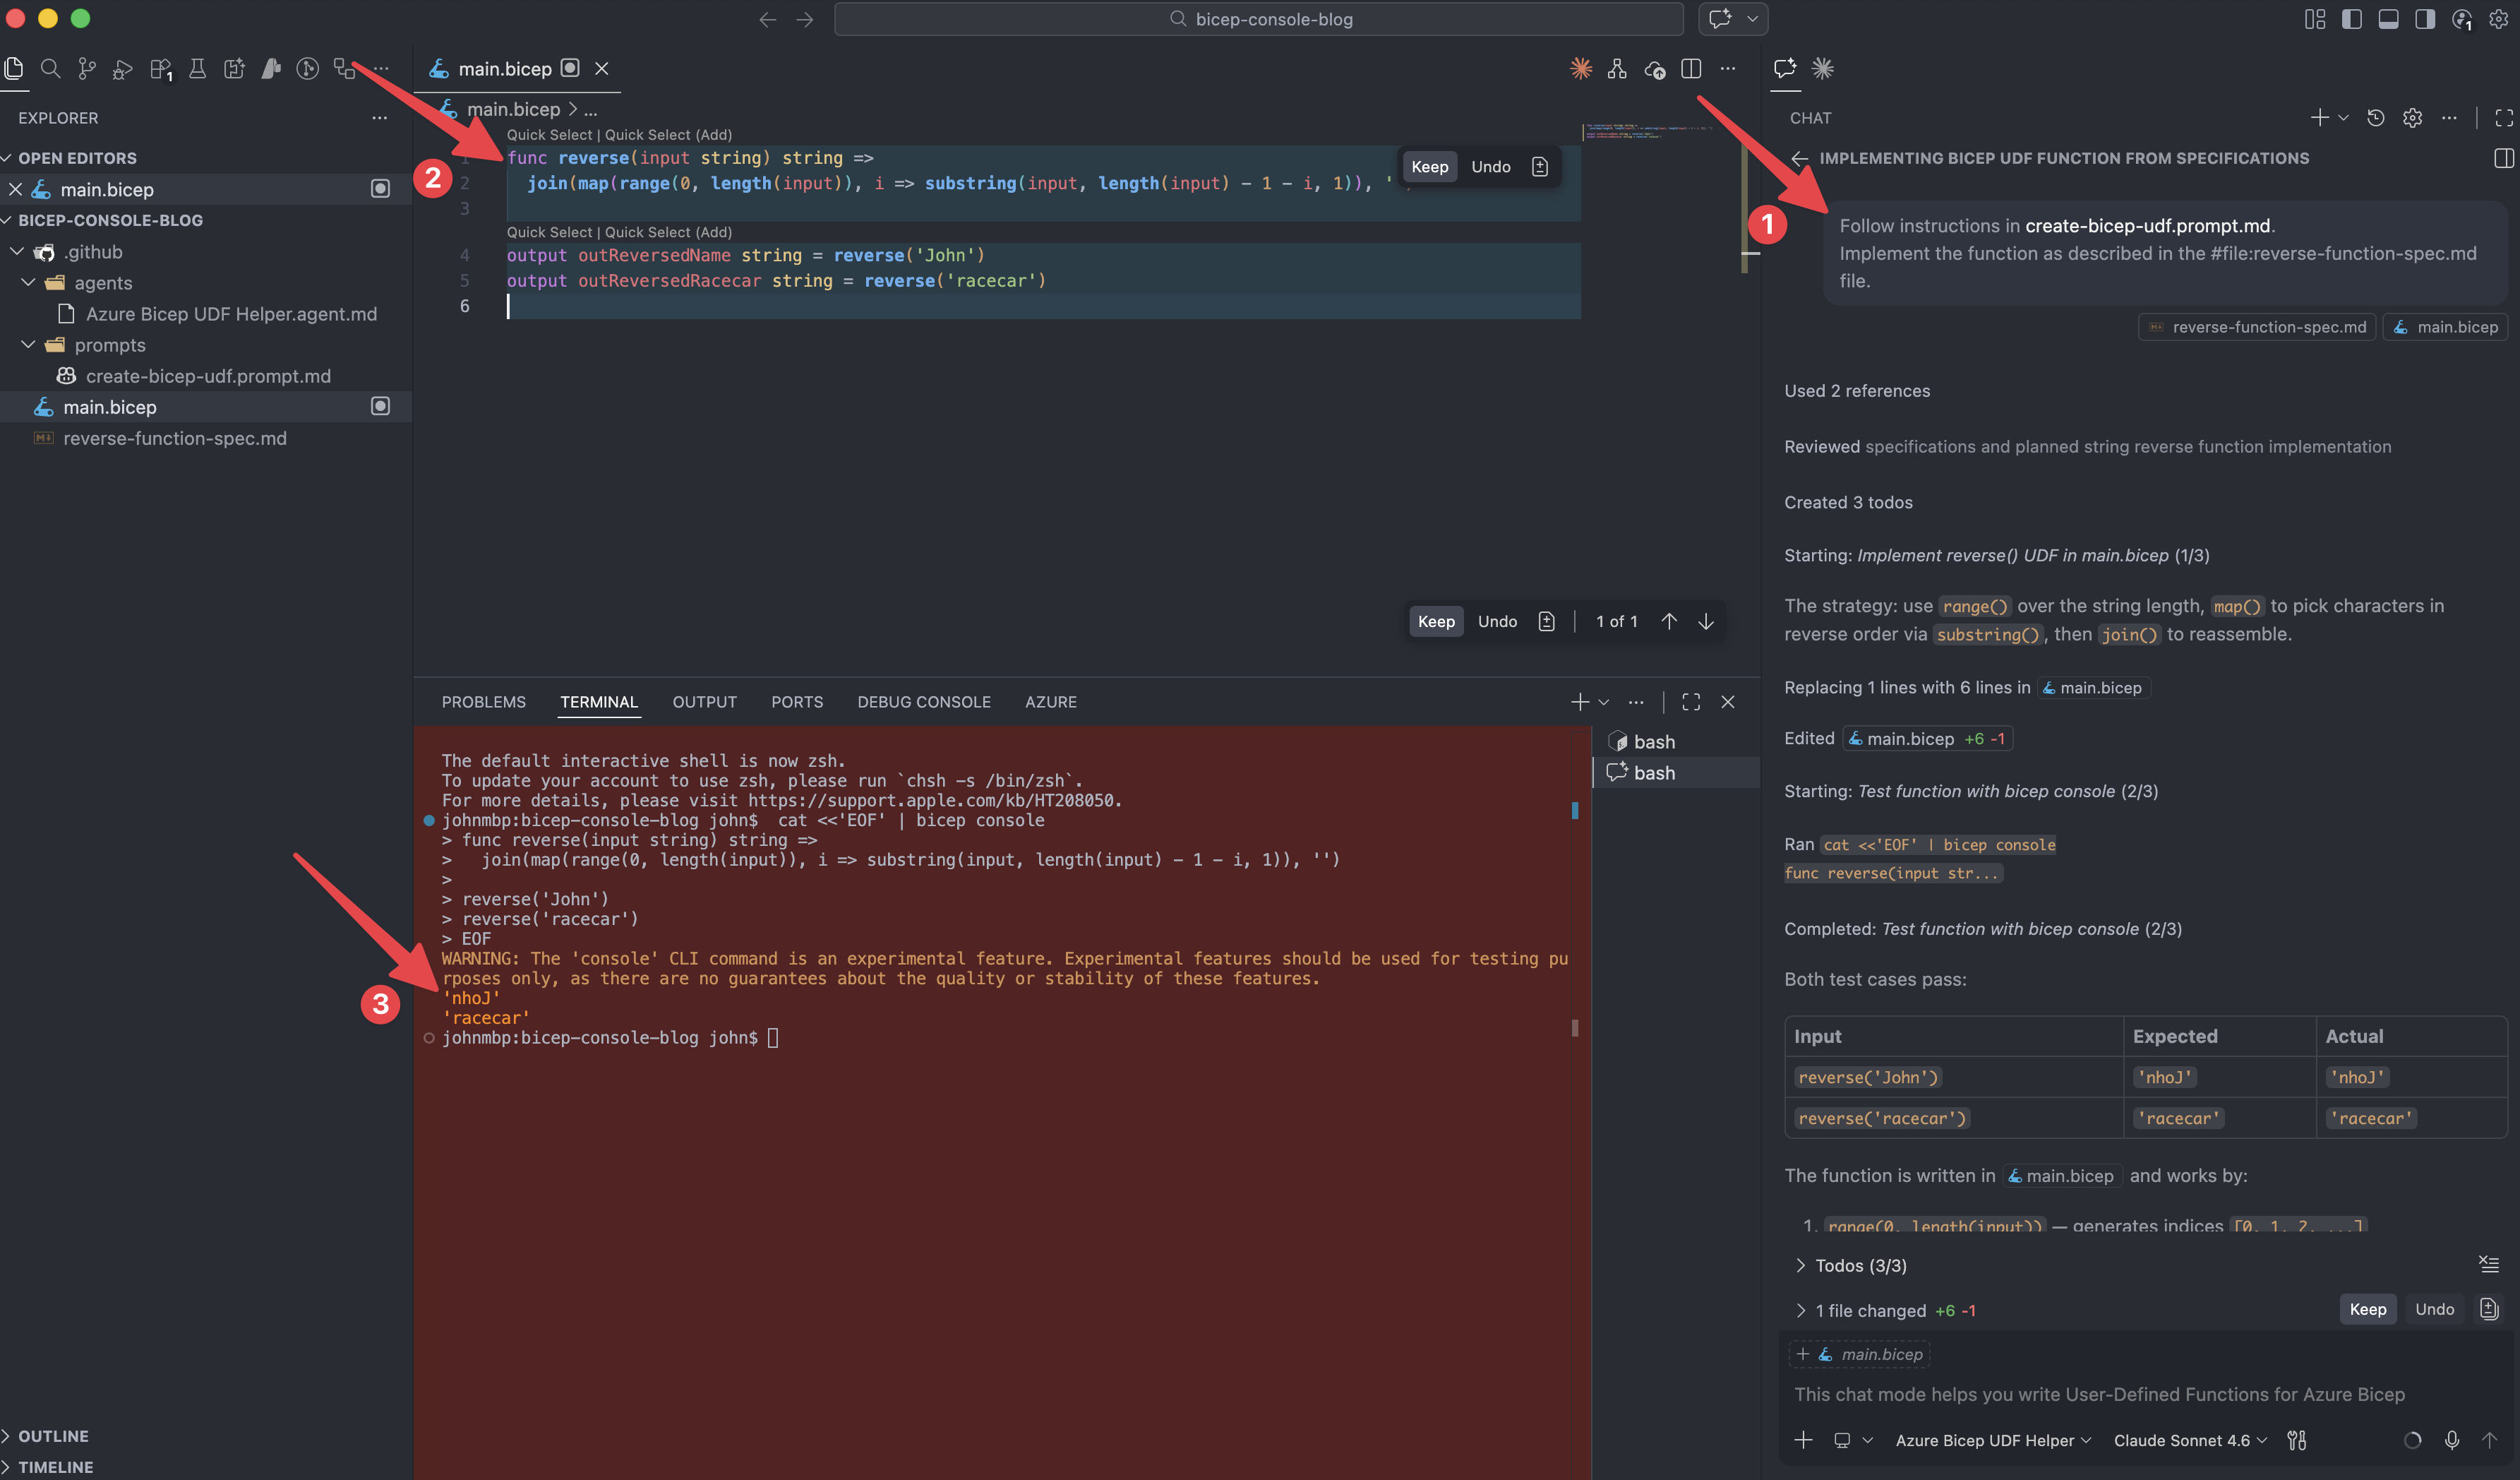Switch to the DEBUG CONSOLE tab
The height and width of the screenshot is (1480, 2520).
tap(923, 702)
